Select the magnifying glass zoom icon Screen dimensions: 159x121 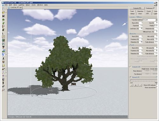[3, 90]
